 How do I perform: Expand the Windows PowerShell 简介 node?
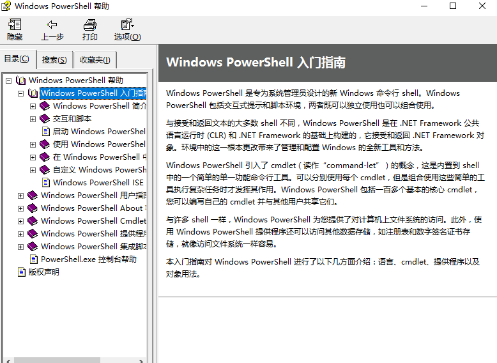33,106
